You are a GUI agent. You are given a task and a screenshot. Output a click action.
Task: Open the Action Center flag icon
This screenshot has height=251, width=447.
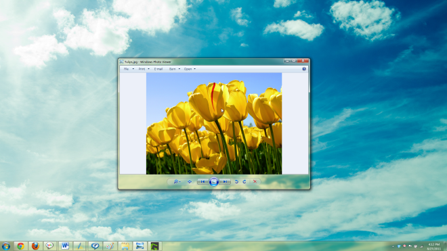(x=410, y=246)
